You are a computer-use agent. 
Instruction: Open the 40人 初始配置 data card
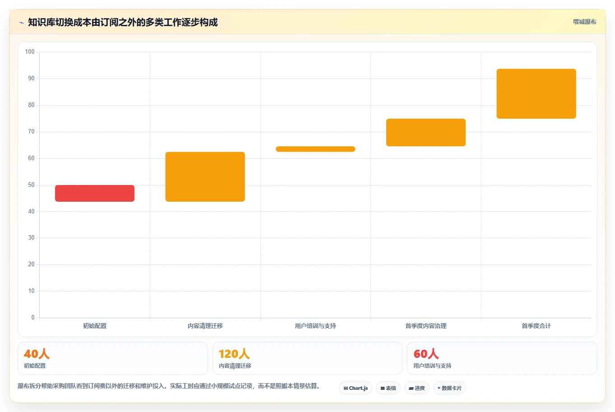pyautogui.click(x=113, y=358)
